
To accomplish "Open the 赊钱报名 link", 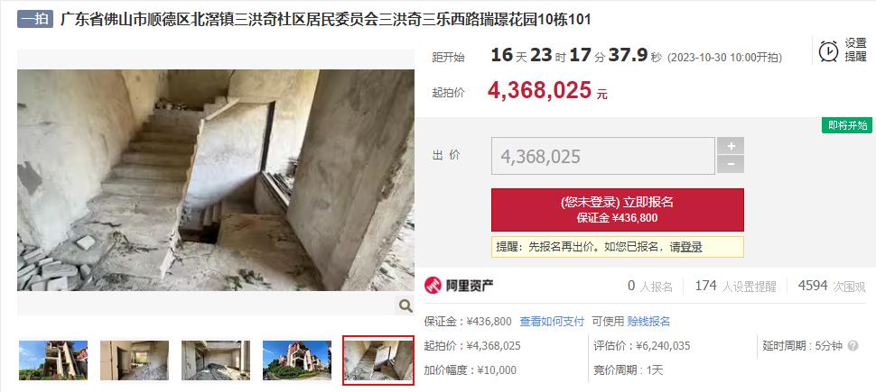I will [x=648, y=322].
